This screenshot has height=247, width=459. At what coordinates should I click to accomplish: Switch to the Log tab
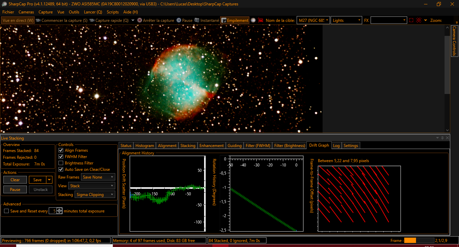336,146
